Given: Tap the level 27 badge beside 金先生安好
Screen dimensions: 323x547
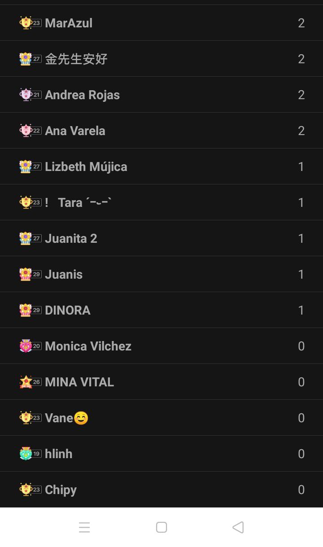Looking at the screenshot, I should click(30, 59).
